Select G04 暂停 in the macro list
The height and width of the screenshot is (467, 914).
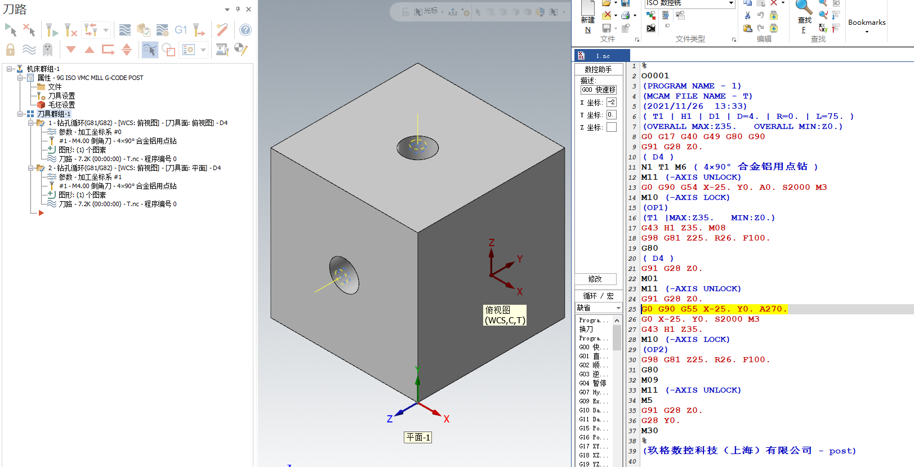click(592, 383)
